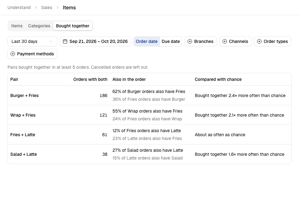Click the Pair column header

[14, 79]
